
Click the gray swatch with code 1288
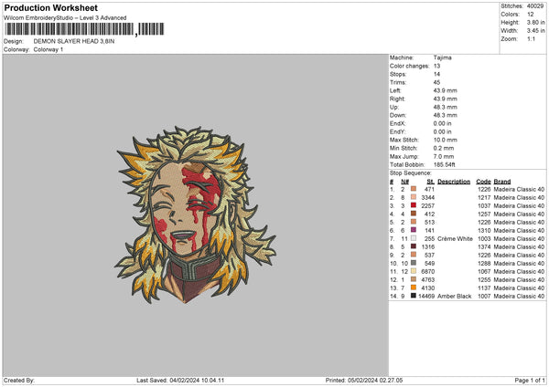coord(414,263)
